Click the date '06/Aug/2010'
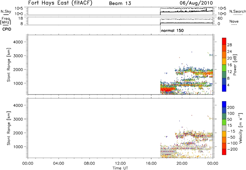This screenshot has width=246, height=170. click(196, 3)
